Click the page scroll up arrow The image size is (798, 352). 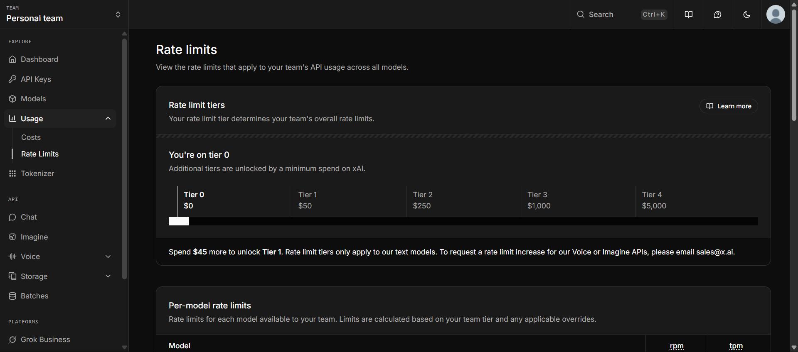tap(794, 4)
